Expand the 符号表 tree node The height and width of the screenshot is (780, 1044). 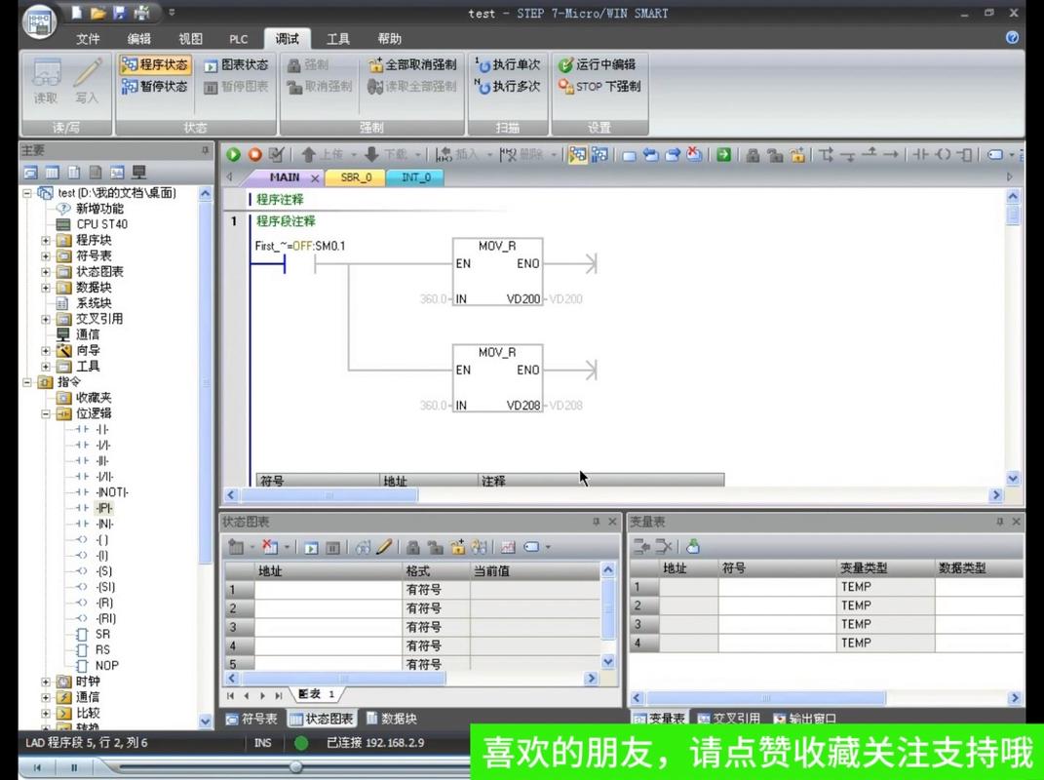[x=46, y=255]
